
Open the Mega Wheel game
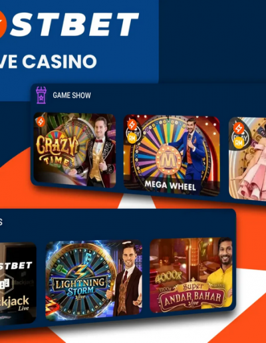172,155
